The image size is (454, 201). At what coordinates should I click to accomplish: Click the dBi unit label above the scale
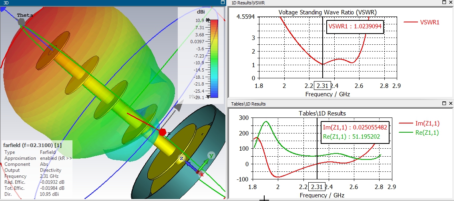(x=200, y=12)
